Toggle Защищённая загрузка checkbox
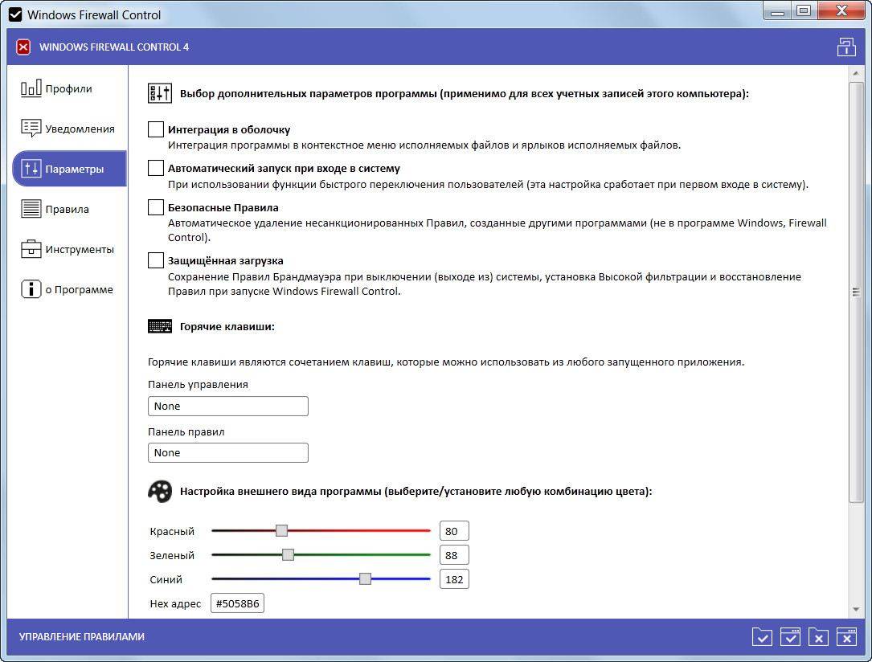 click(x=156, y=260)
